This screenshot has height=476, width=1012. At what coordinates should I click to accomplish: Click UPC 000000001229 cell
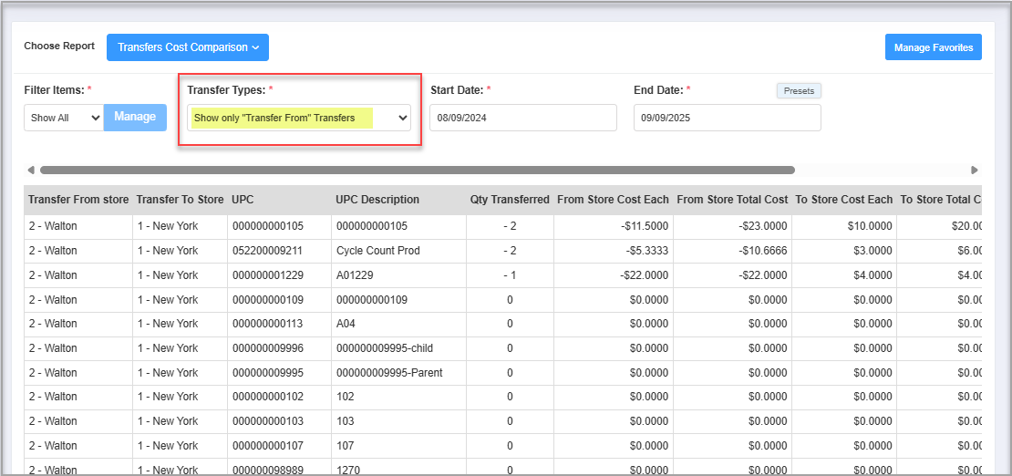point(267,275)
